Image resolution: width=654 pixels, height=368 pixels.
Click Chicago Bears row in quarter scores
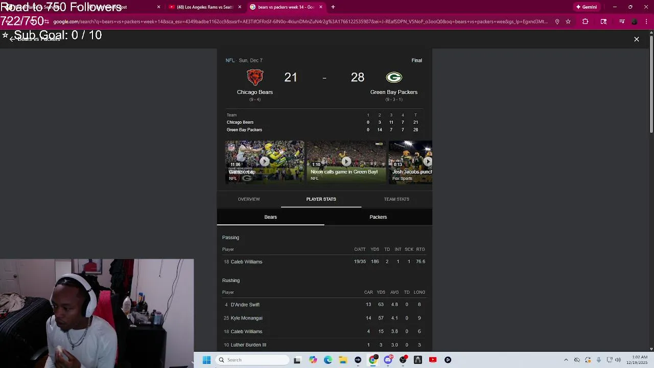tap(324, 122)
